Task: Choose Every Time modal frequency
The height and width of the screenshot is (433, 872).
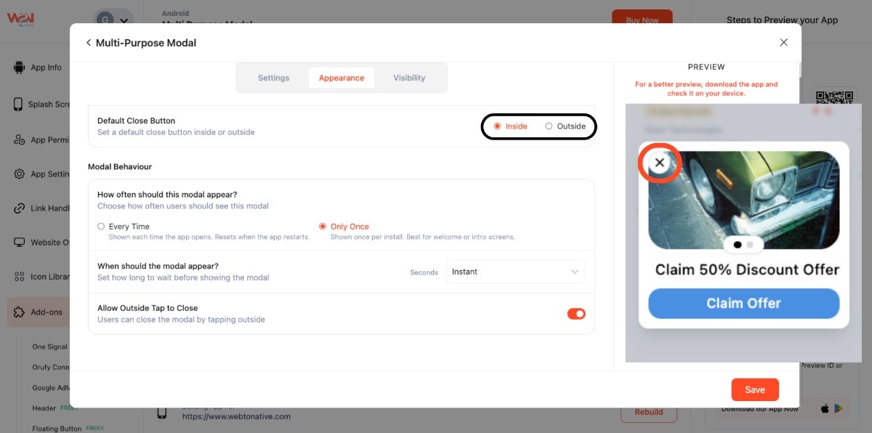Action: click(101, 227)
